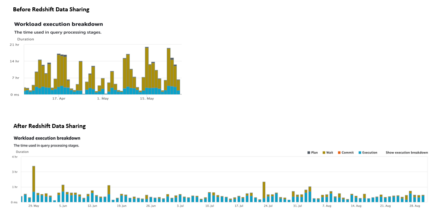Click the Duration label of the After chart
The height and width of the screenshot is (215, 432).
pyautogui.click(x=22, y=152)
